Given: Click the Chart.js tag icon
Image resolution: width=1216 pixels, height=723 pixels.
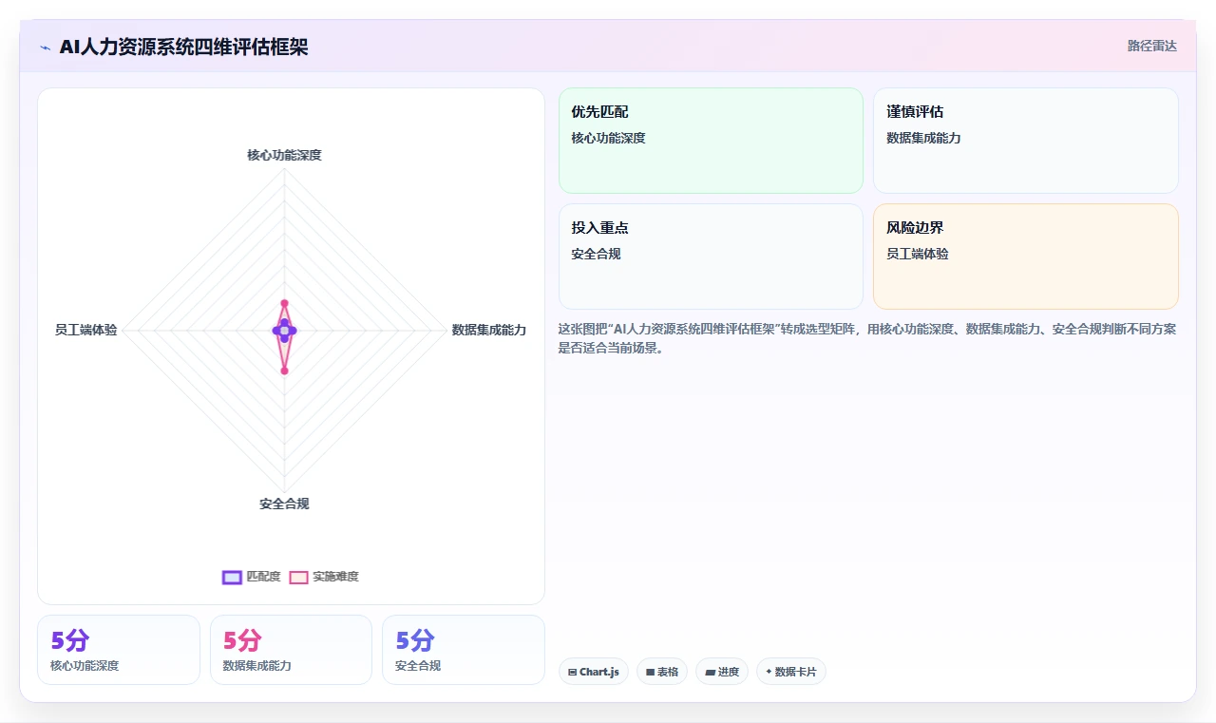Looking at the screenshot, I should tap(572, 672).
